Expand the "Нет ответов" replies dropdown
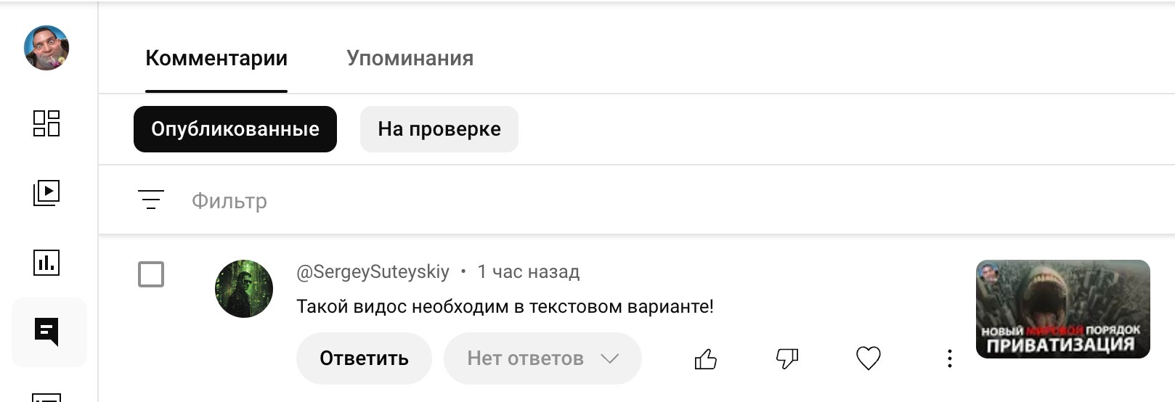 (542, 358)
